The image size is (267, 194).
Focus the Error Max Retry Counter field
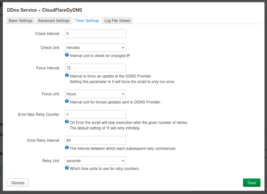tap(95, 114)
